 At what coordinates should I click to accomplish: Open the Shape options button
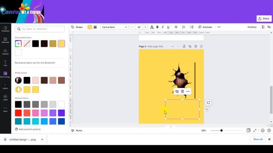(77, 27)
